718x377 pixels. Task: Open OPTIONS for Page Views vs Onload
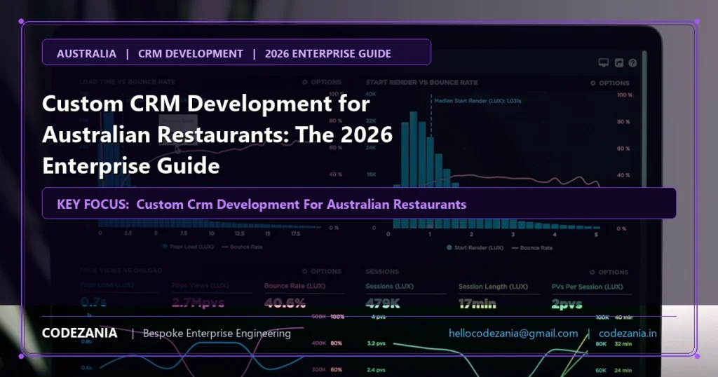tap(322, 271)
